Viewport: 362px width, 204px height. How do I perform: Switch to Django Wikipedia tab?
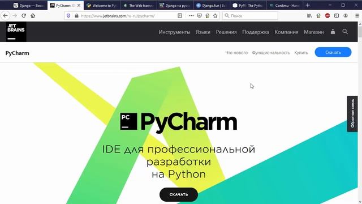pos(29,5)
